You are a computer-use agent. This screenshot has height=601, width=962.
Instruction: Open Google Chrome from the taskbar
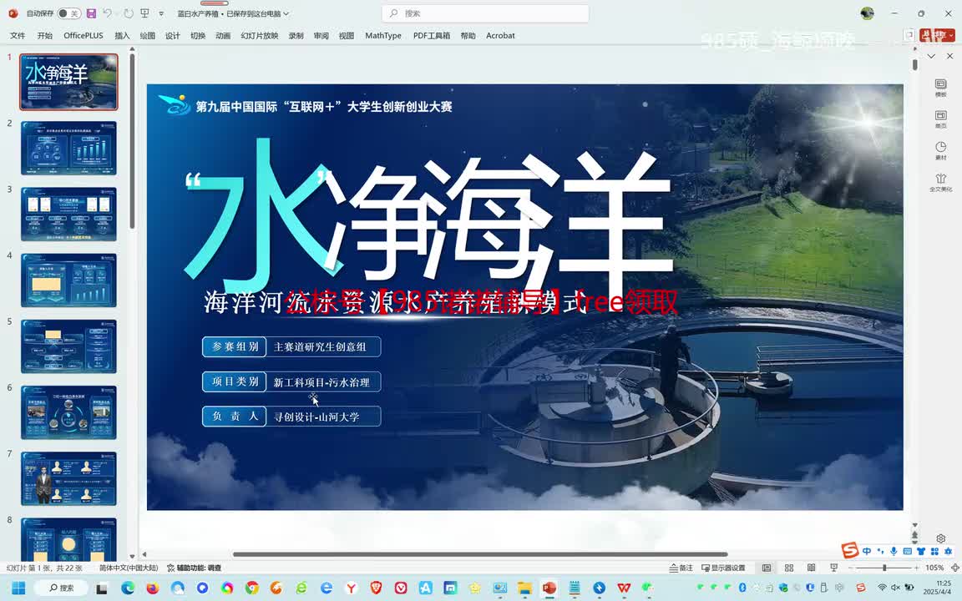coord(251,588)
